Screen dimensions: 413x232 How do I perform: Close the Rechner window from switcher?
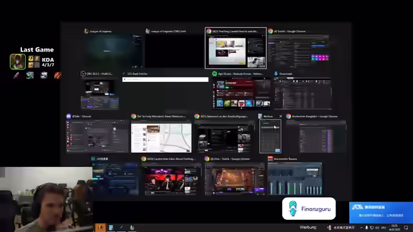(x=281, y=116)
